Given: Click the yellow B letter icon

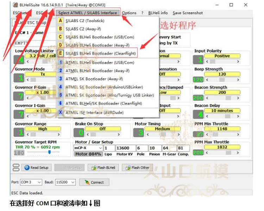Looking at the screenshot, I should (x=60, y=29).
